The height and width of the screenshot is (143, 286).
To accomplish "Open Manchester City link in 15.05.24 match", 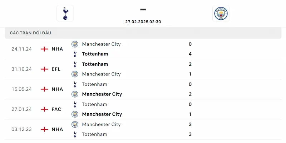I will point(102,94).
